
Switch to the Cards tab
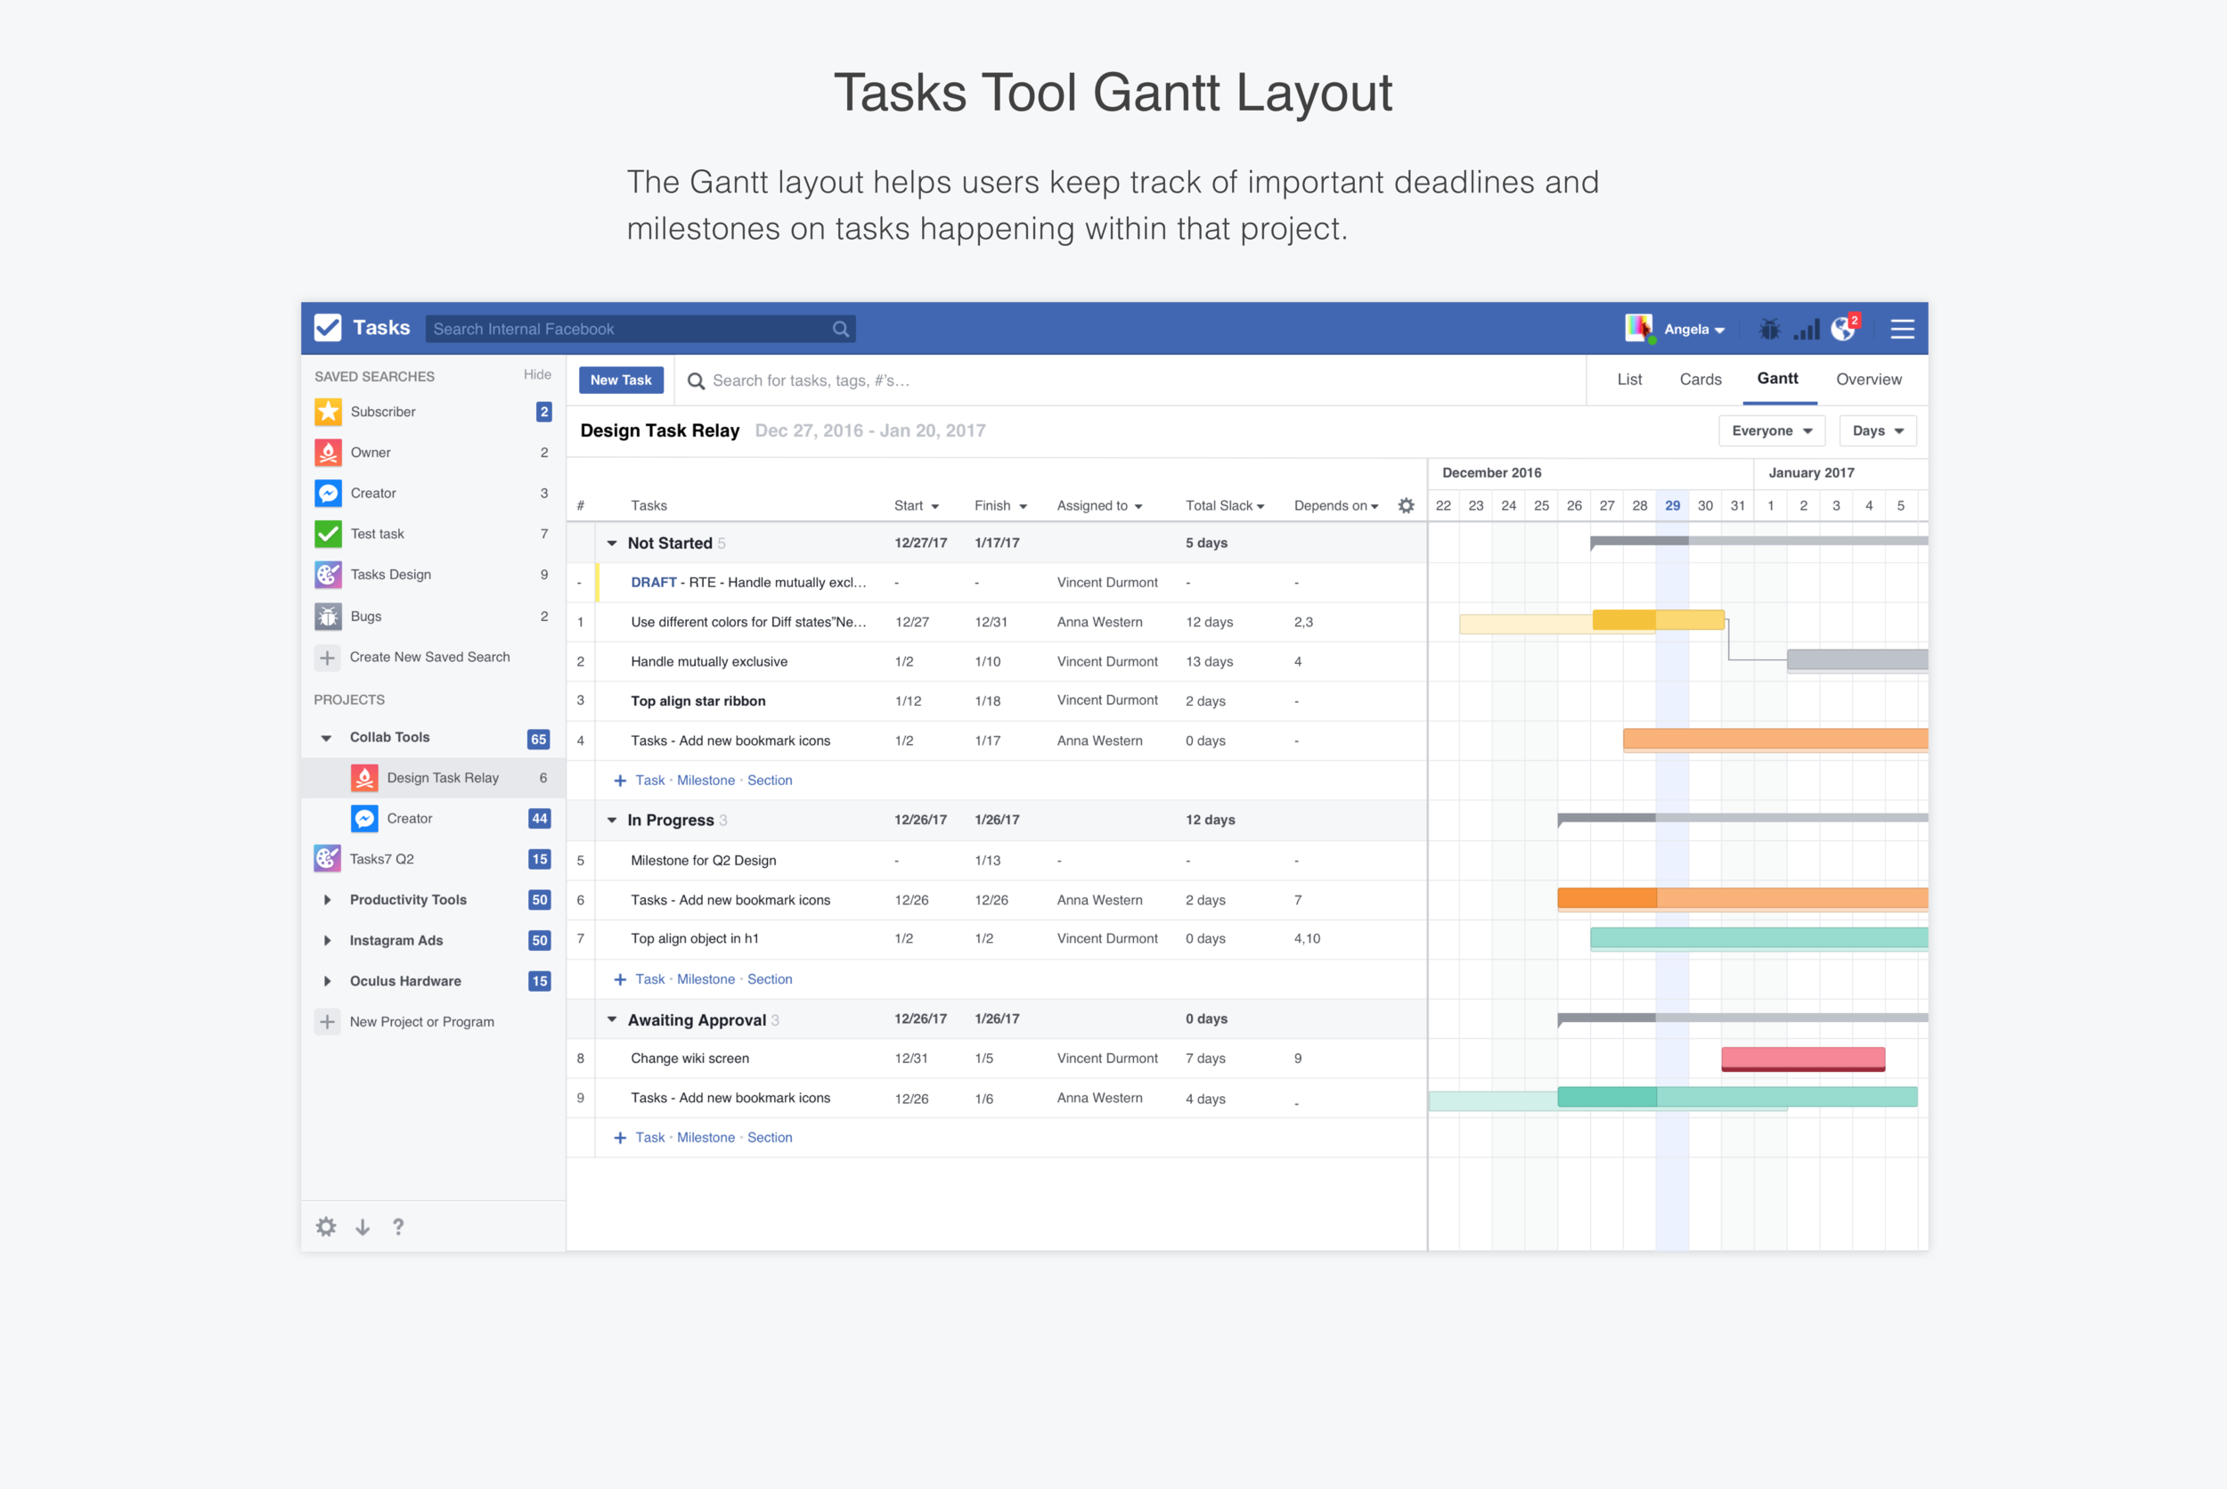[1700, 379]
